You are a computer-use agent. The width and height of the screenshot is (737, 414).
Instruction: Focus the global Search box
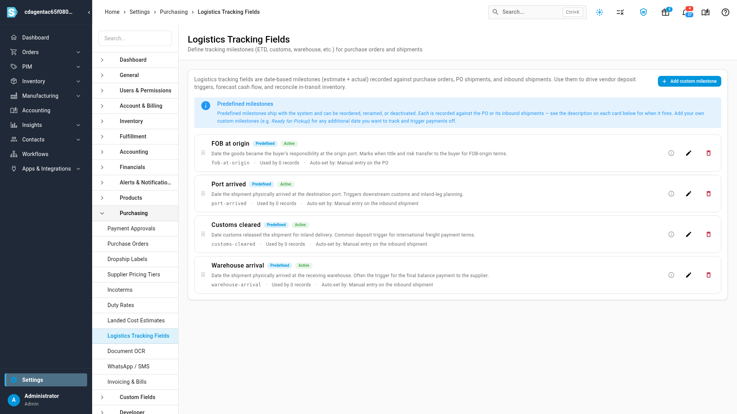click(537, 12)
